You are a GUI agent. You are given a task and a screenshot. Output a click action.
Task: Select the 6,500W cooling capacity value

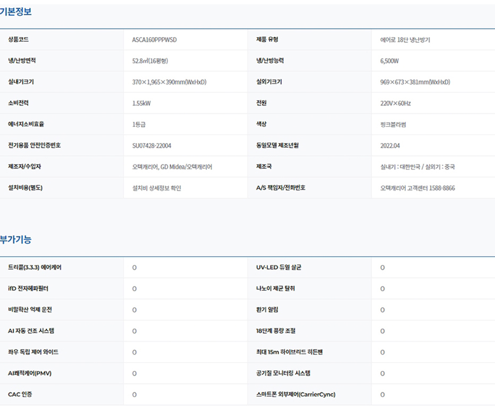pyautogui.click(x=389, y=61)
